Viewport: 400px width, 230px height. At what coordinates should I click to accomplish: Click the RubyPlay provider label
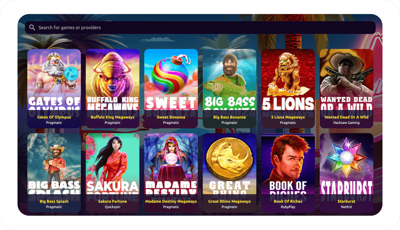[x=288, y=207]
